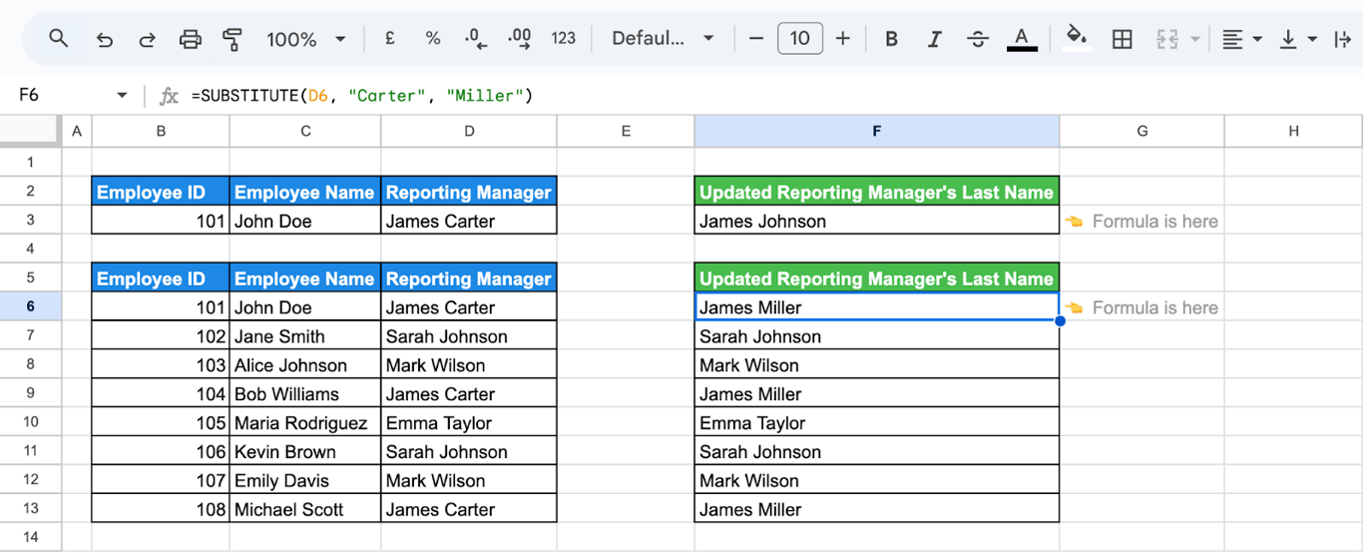This screenshot has width=1363, height=552.
Task: Select Updated Reporting Manager's Last Name header row 5
Action: (x=876, y=278)
